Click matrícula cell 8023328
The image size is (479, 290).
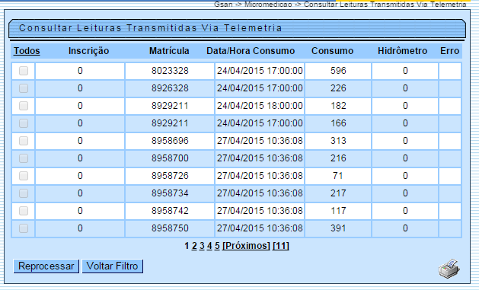(170, 71)
